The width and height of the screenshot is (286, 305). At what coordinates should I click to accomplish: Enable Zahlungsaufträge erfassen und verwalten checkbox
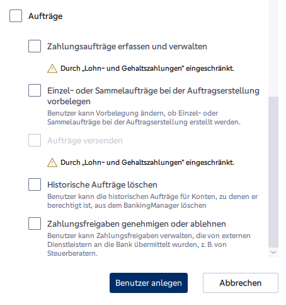pos(35,46)
